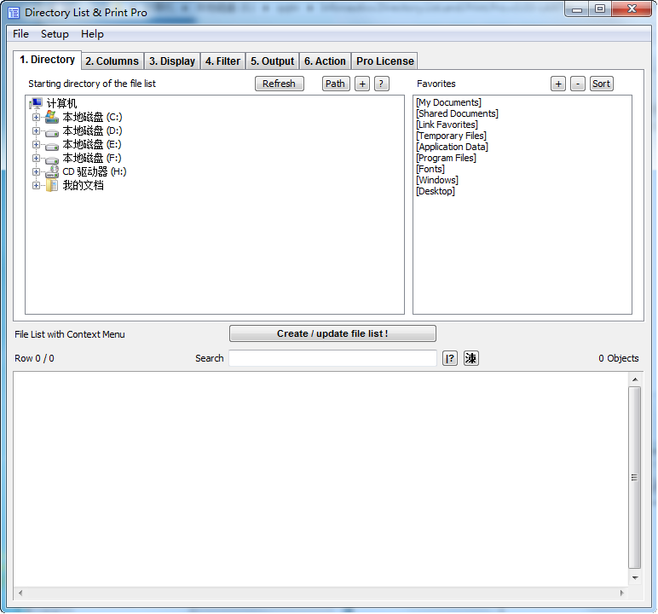Click the CD drive H: icon
Image resolution: width=658 pixels, height=614 pixels.
pos(52,171)
